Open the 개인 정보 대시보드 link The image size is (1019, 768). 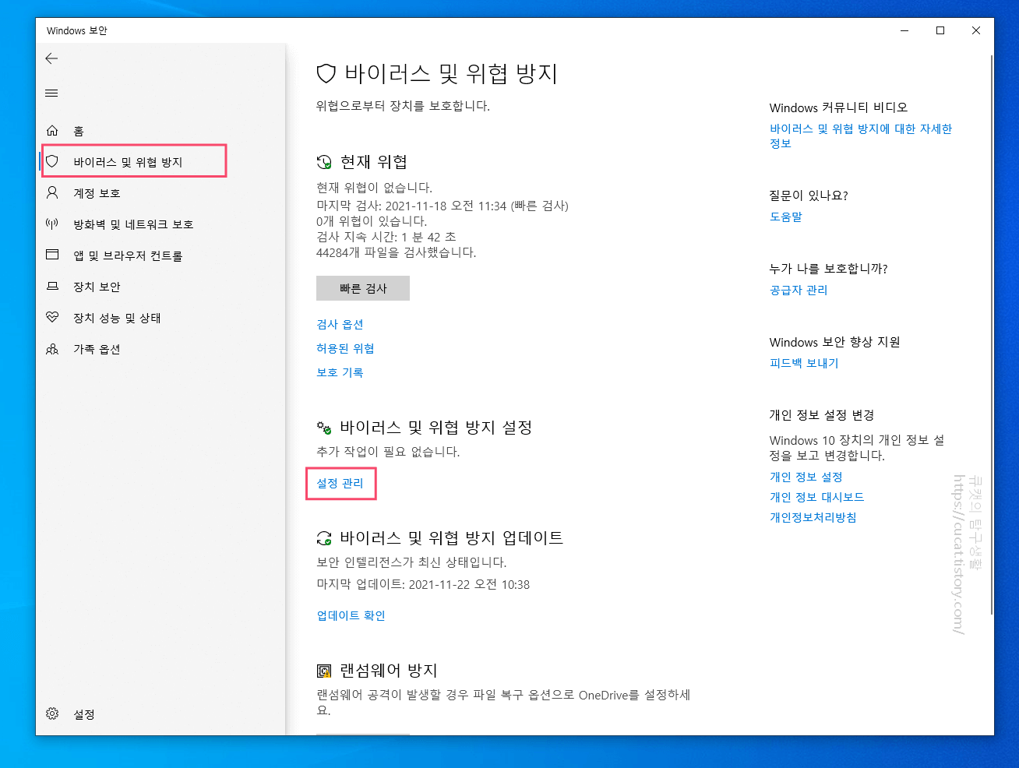pos(818,497)
